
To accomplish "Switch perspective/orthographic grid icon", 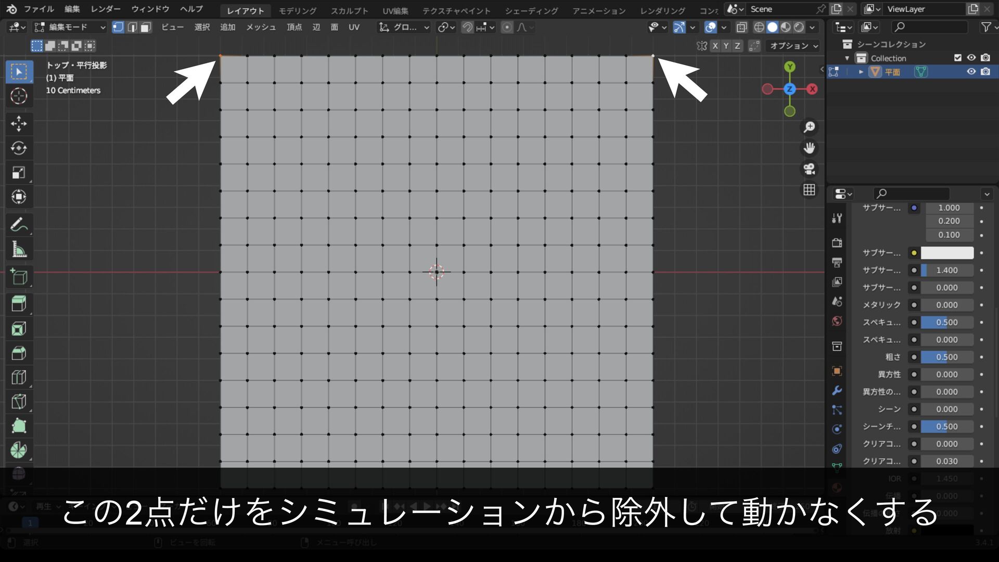I will [x=809, y=190].
